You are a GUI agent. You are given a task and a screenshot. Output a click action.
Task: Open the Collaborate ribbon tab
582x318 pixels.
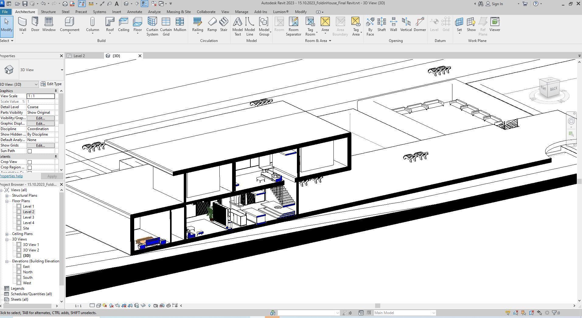point(206,12)
